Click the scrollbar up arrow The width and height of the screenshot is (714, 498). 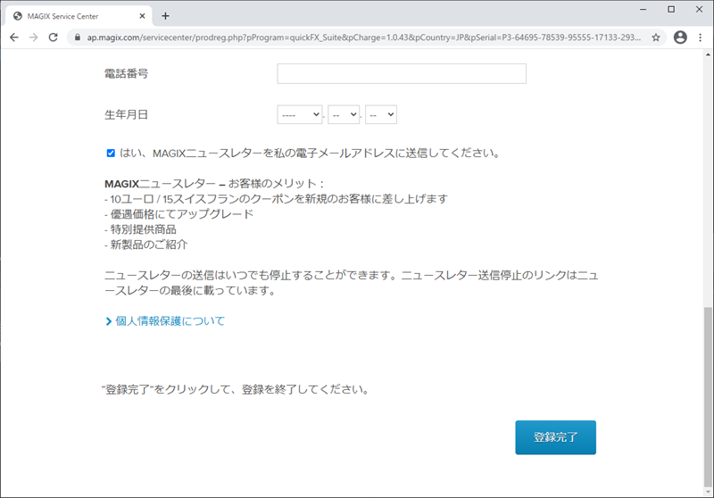coord(708,54)
